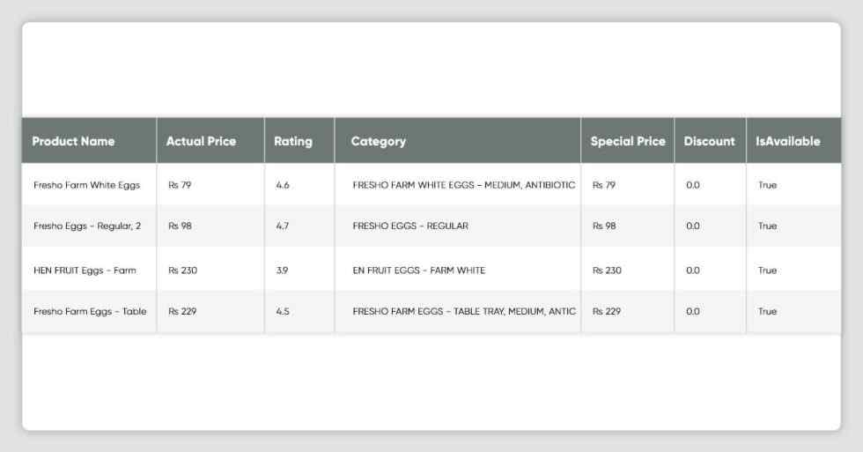863x452 pixels.
Task: Click the Special Price column header
Action: (628, 142)
